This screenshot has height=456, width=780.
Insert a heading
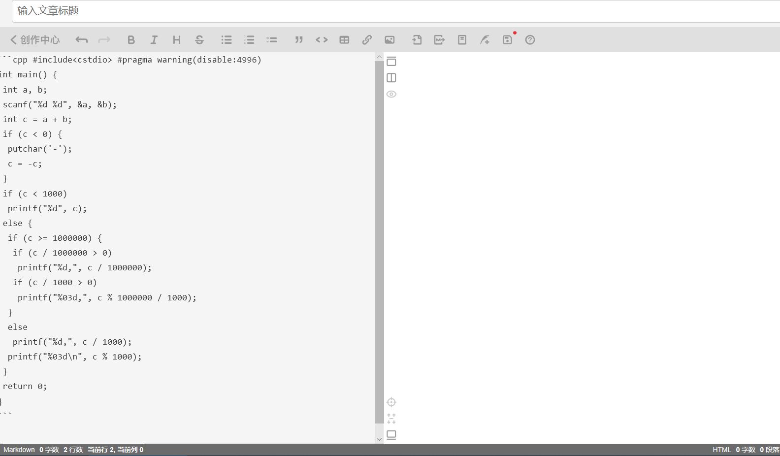pyautogui.click(x=177, y=40)
